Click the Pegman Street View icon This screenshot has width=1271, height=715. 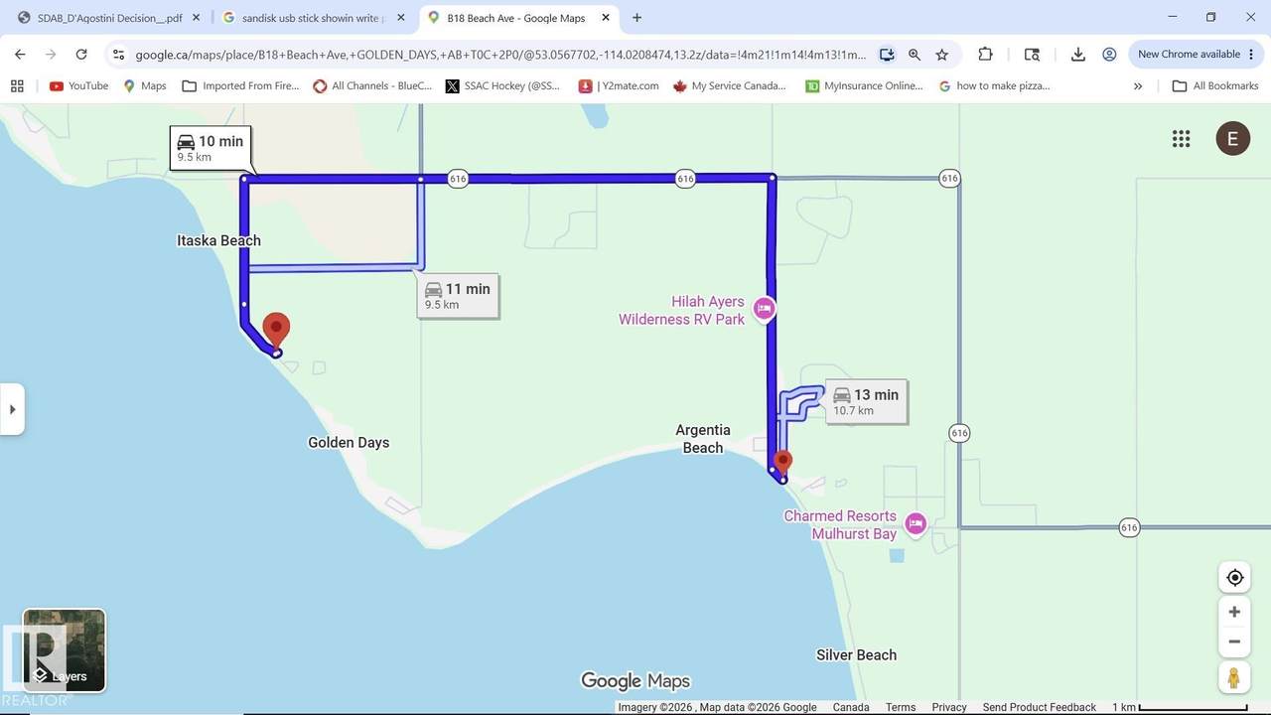(1234, 678)
